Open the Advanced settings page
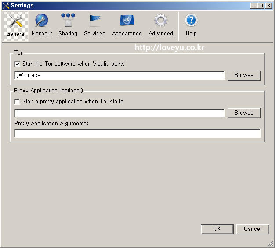Image resolution: width=275 pixels, height=248 pixels. click(161, 26)
